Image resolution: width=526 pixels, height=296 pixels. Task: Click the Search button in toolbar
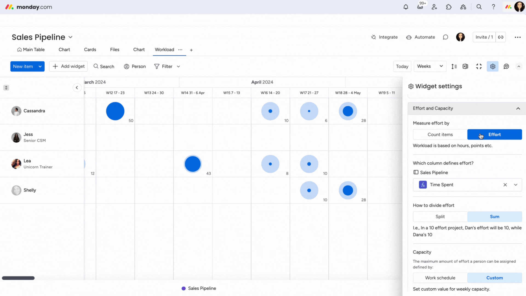click(x=104, y=66)
